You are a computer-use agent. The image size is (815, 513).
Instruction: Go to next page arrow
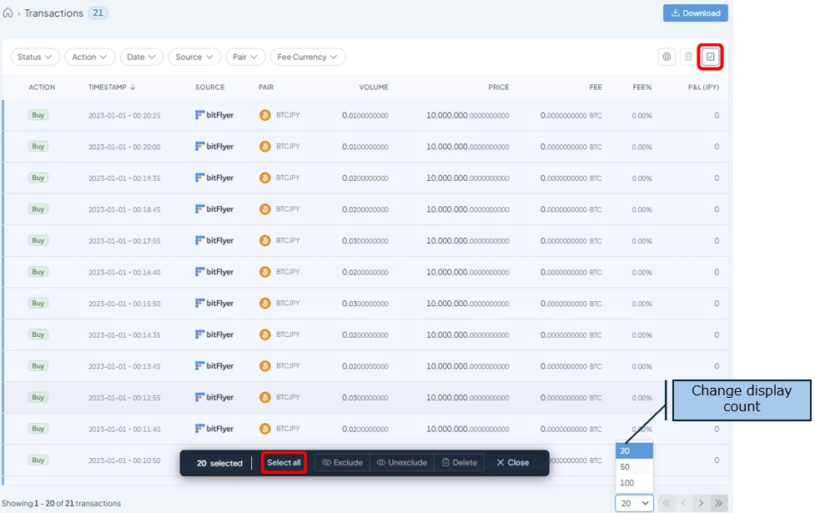[x=702, y=503]
